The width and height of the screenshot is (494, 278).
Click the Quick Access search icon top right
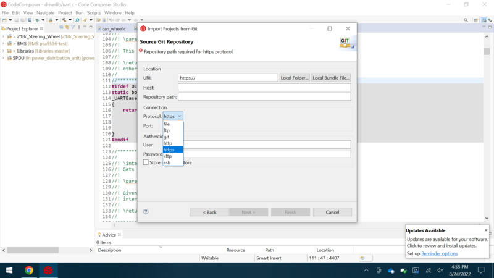pyautogui.click(x=466, y=20)
